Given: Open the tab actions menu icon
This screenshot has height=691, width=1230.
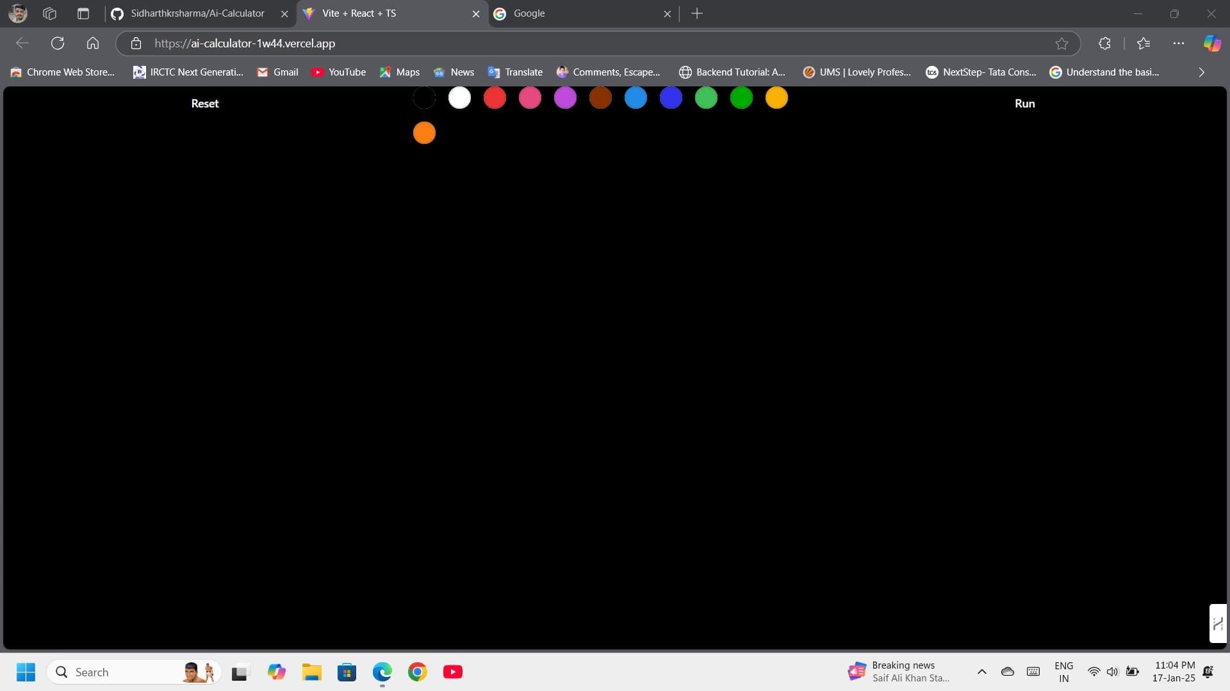Looking at the screenshot, I should pos(83,13).
